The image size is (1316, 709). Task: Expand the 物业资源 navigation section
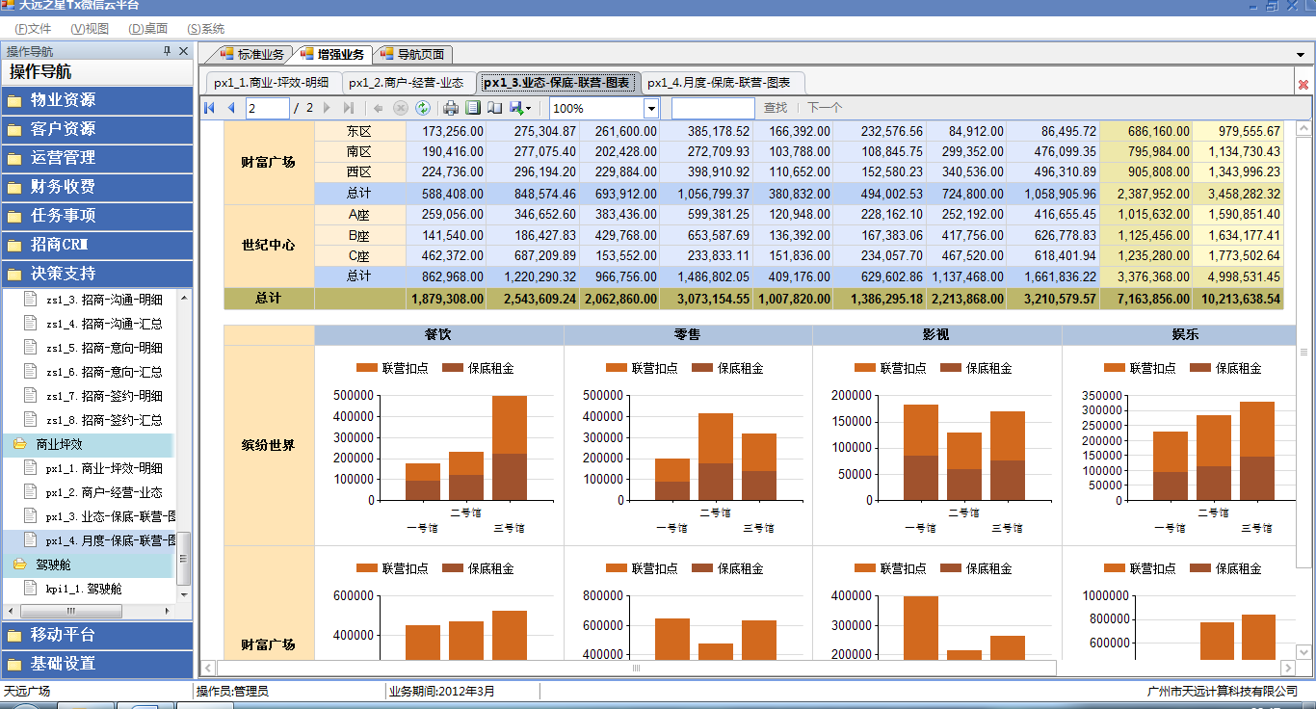96,100
